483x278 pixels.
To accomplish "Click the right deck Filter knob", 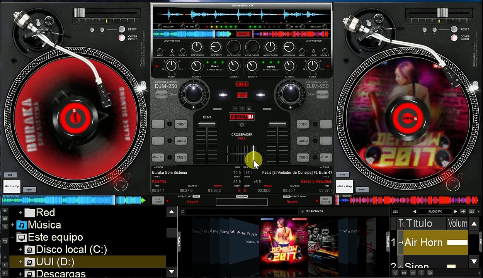I will [x=313, y=66].
